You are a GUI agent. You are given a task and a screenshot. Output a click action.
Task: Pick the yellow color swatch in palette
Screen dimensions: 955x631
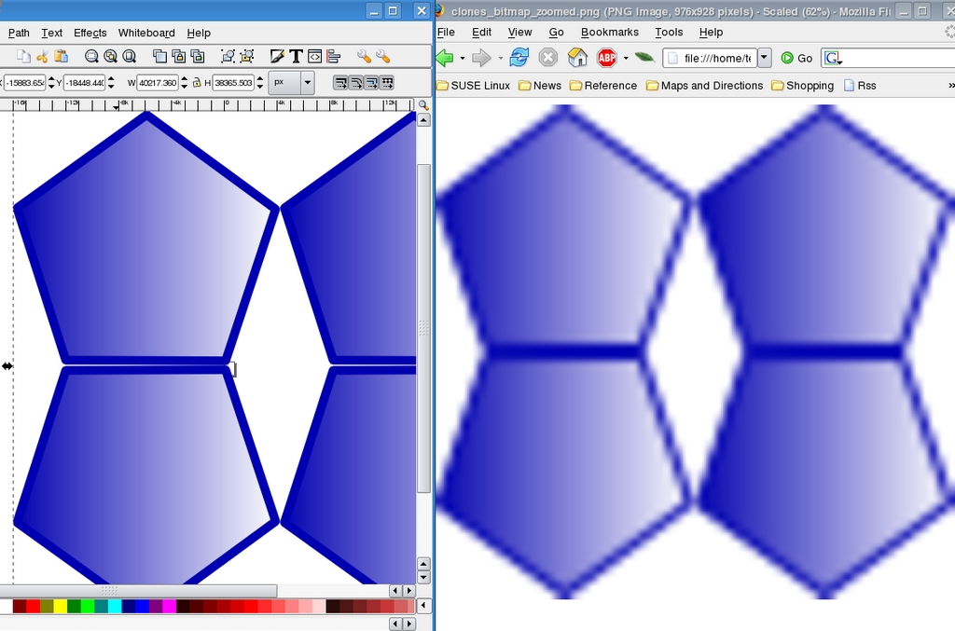(x=60, y=607)
